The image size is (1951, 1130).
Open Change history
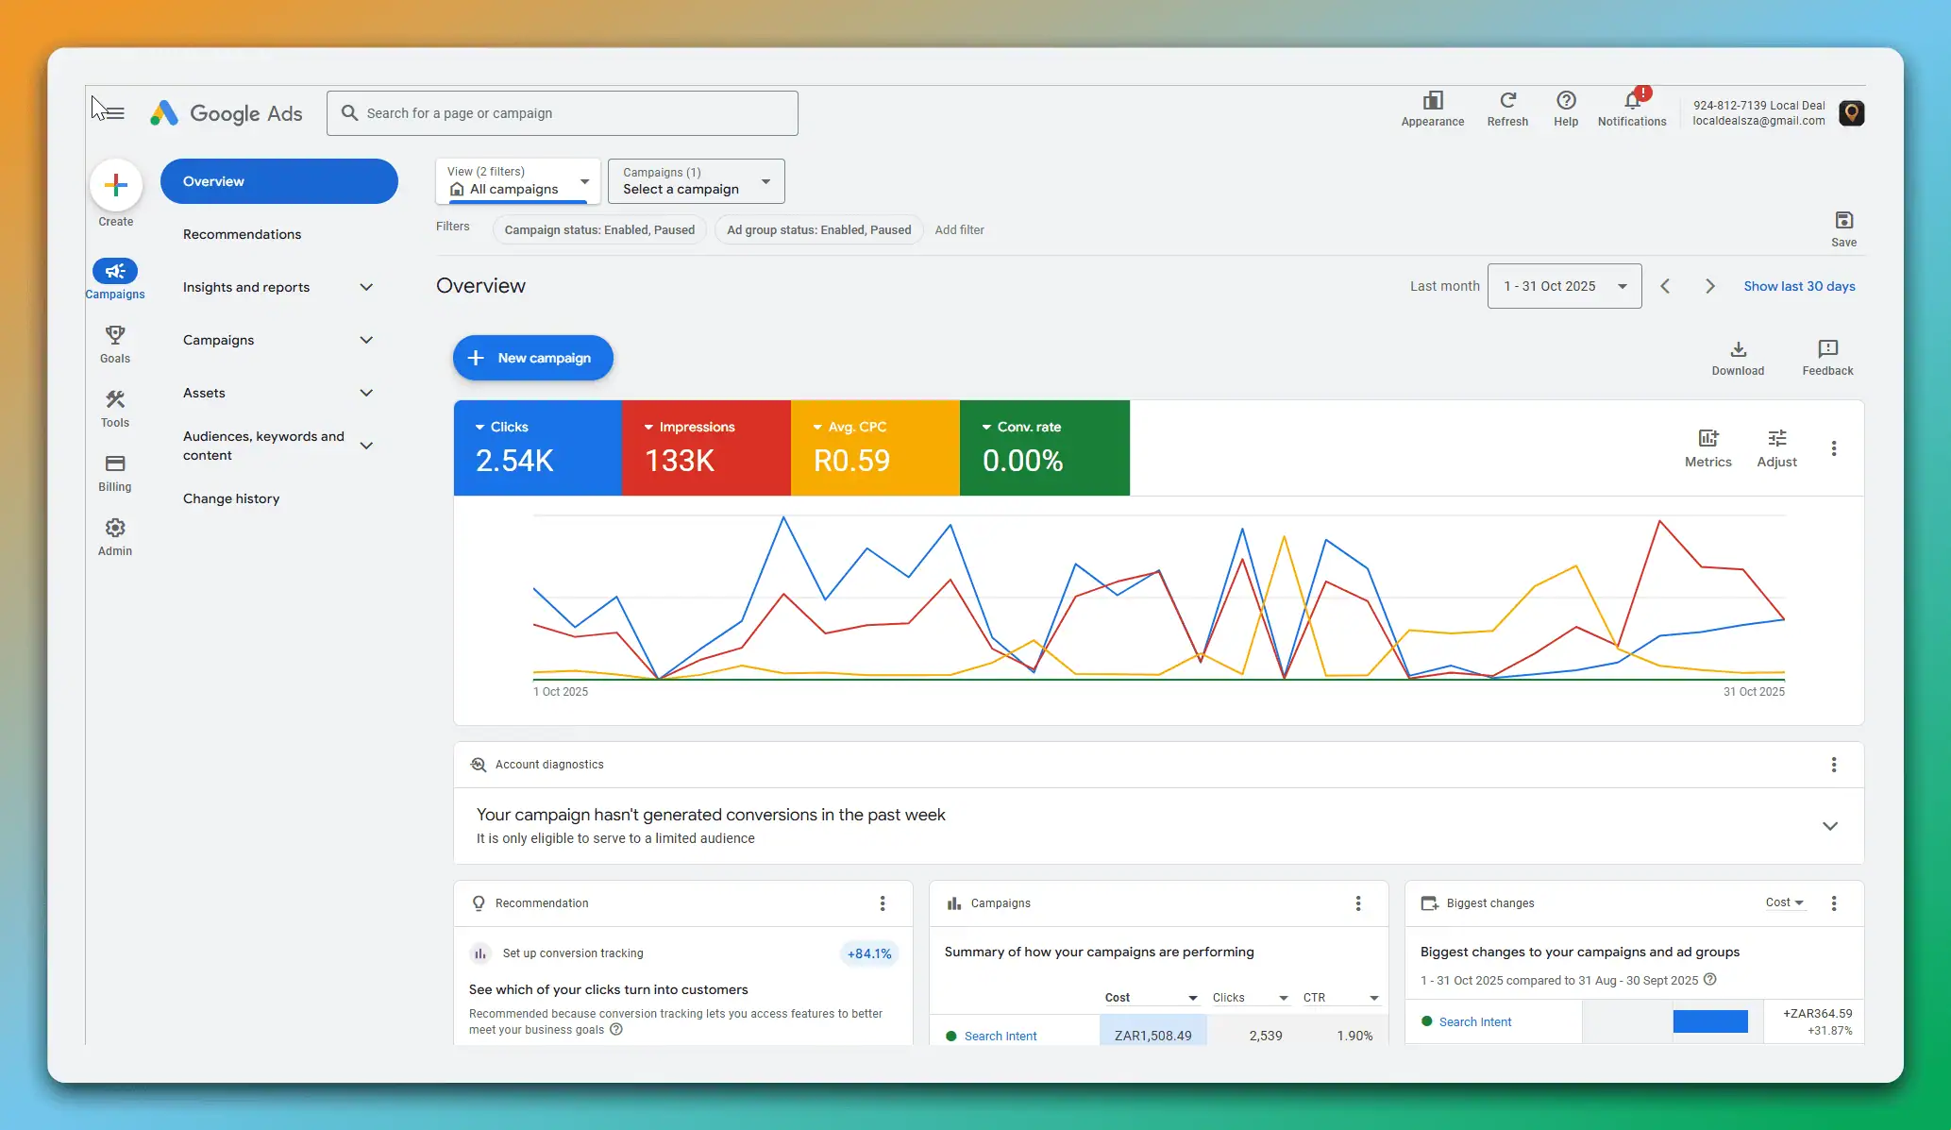point(231,498)
